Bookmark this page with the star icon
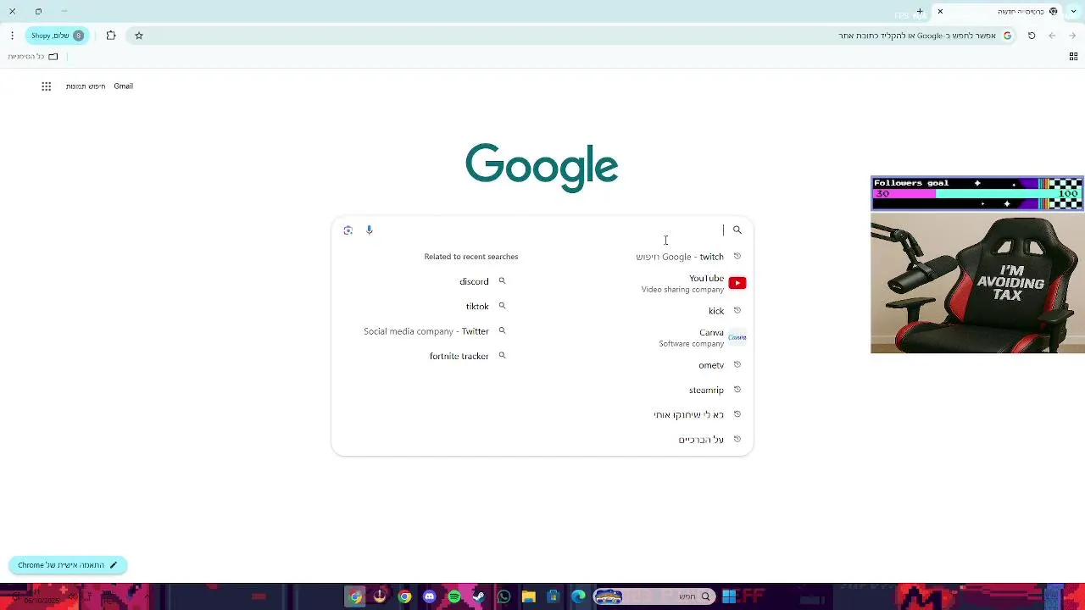Screen dimensions: 1085x610 tap(139, 36)
